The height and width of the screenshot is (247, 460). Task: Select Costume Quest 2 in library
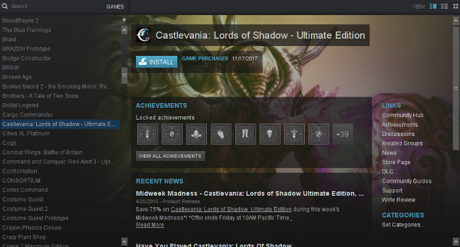(25, 209)
